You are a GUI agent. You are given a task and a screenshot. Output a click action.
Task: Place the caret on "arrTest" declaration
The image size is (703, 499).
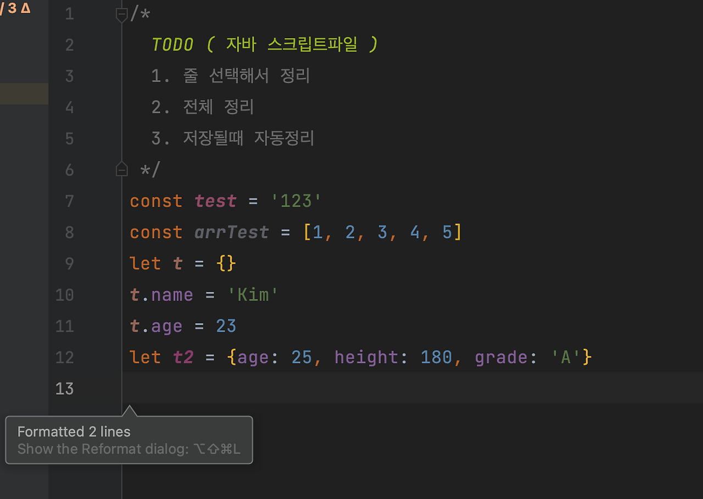[231, 232]
